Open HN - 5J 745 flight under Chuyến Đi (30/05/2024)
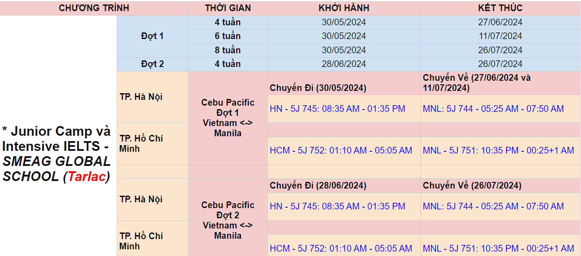This screenshot has width=581, height=256. click(x=337, y=109)
